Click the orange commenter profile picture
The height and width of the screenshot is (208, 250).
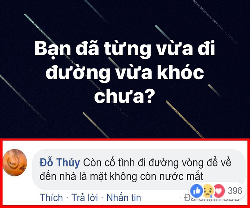click(x=15, y=162)
